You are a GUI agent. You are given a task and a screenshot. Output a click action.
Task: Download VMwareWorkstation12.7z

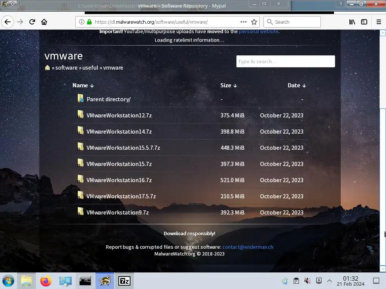[119, 116]
